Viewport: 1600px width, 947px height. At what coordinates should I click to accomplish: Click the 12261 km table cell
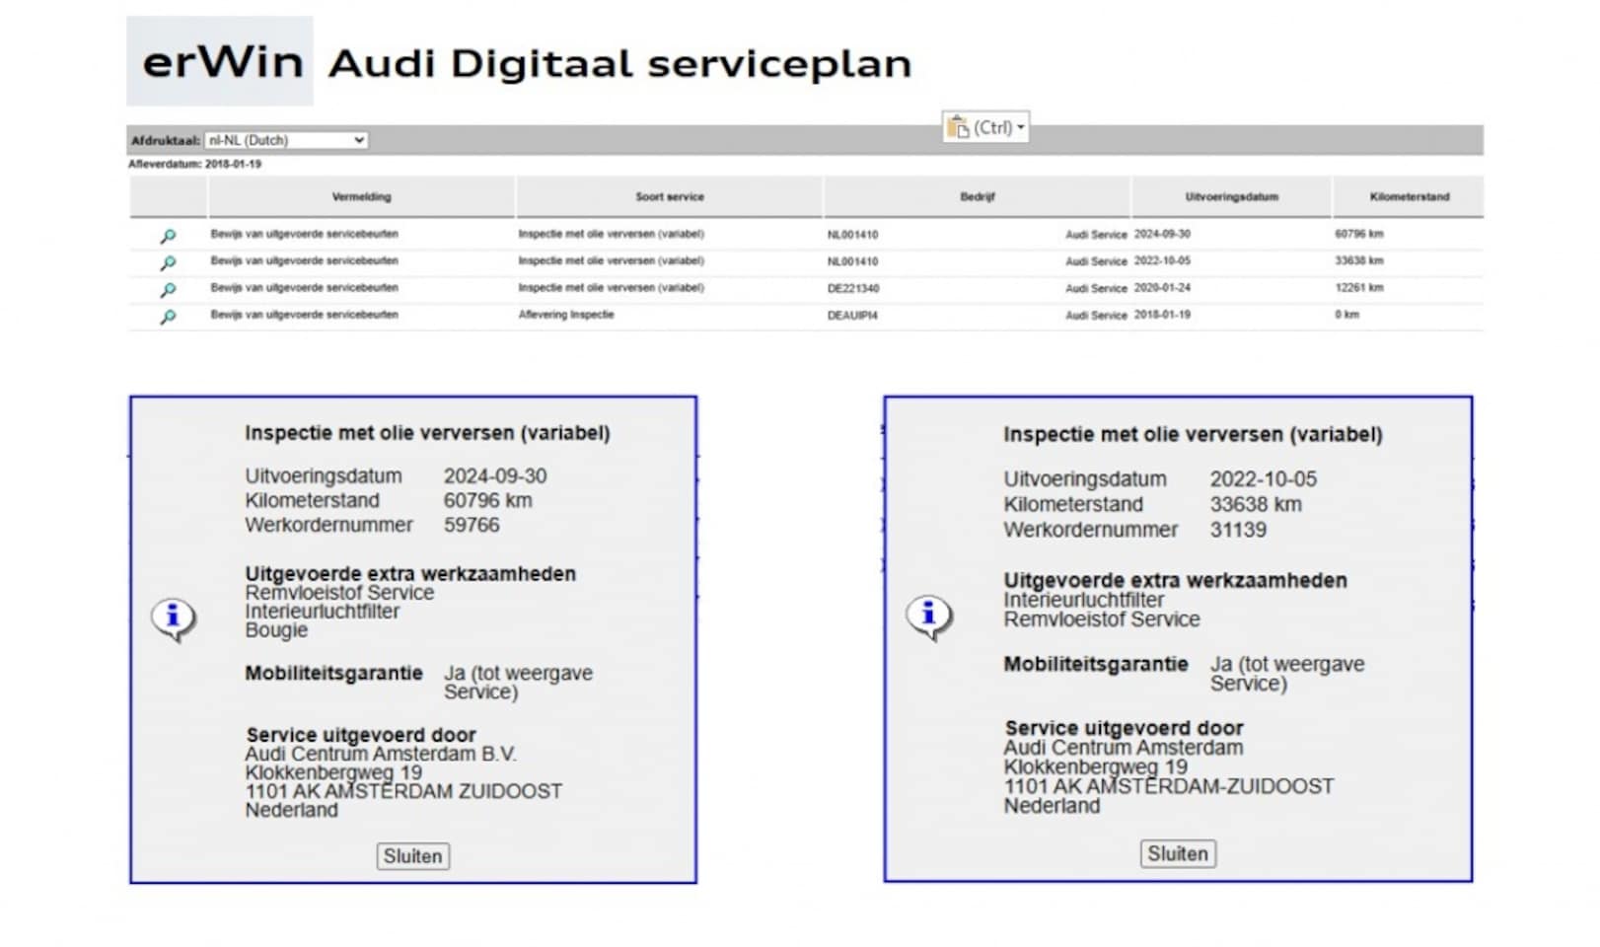click(1359, 287)
